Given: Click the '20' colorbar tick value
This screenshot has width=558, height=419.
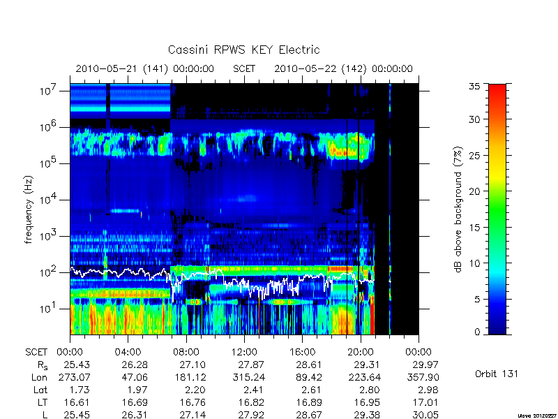Looking at the screenshot, I should click(x=475, y=191).
